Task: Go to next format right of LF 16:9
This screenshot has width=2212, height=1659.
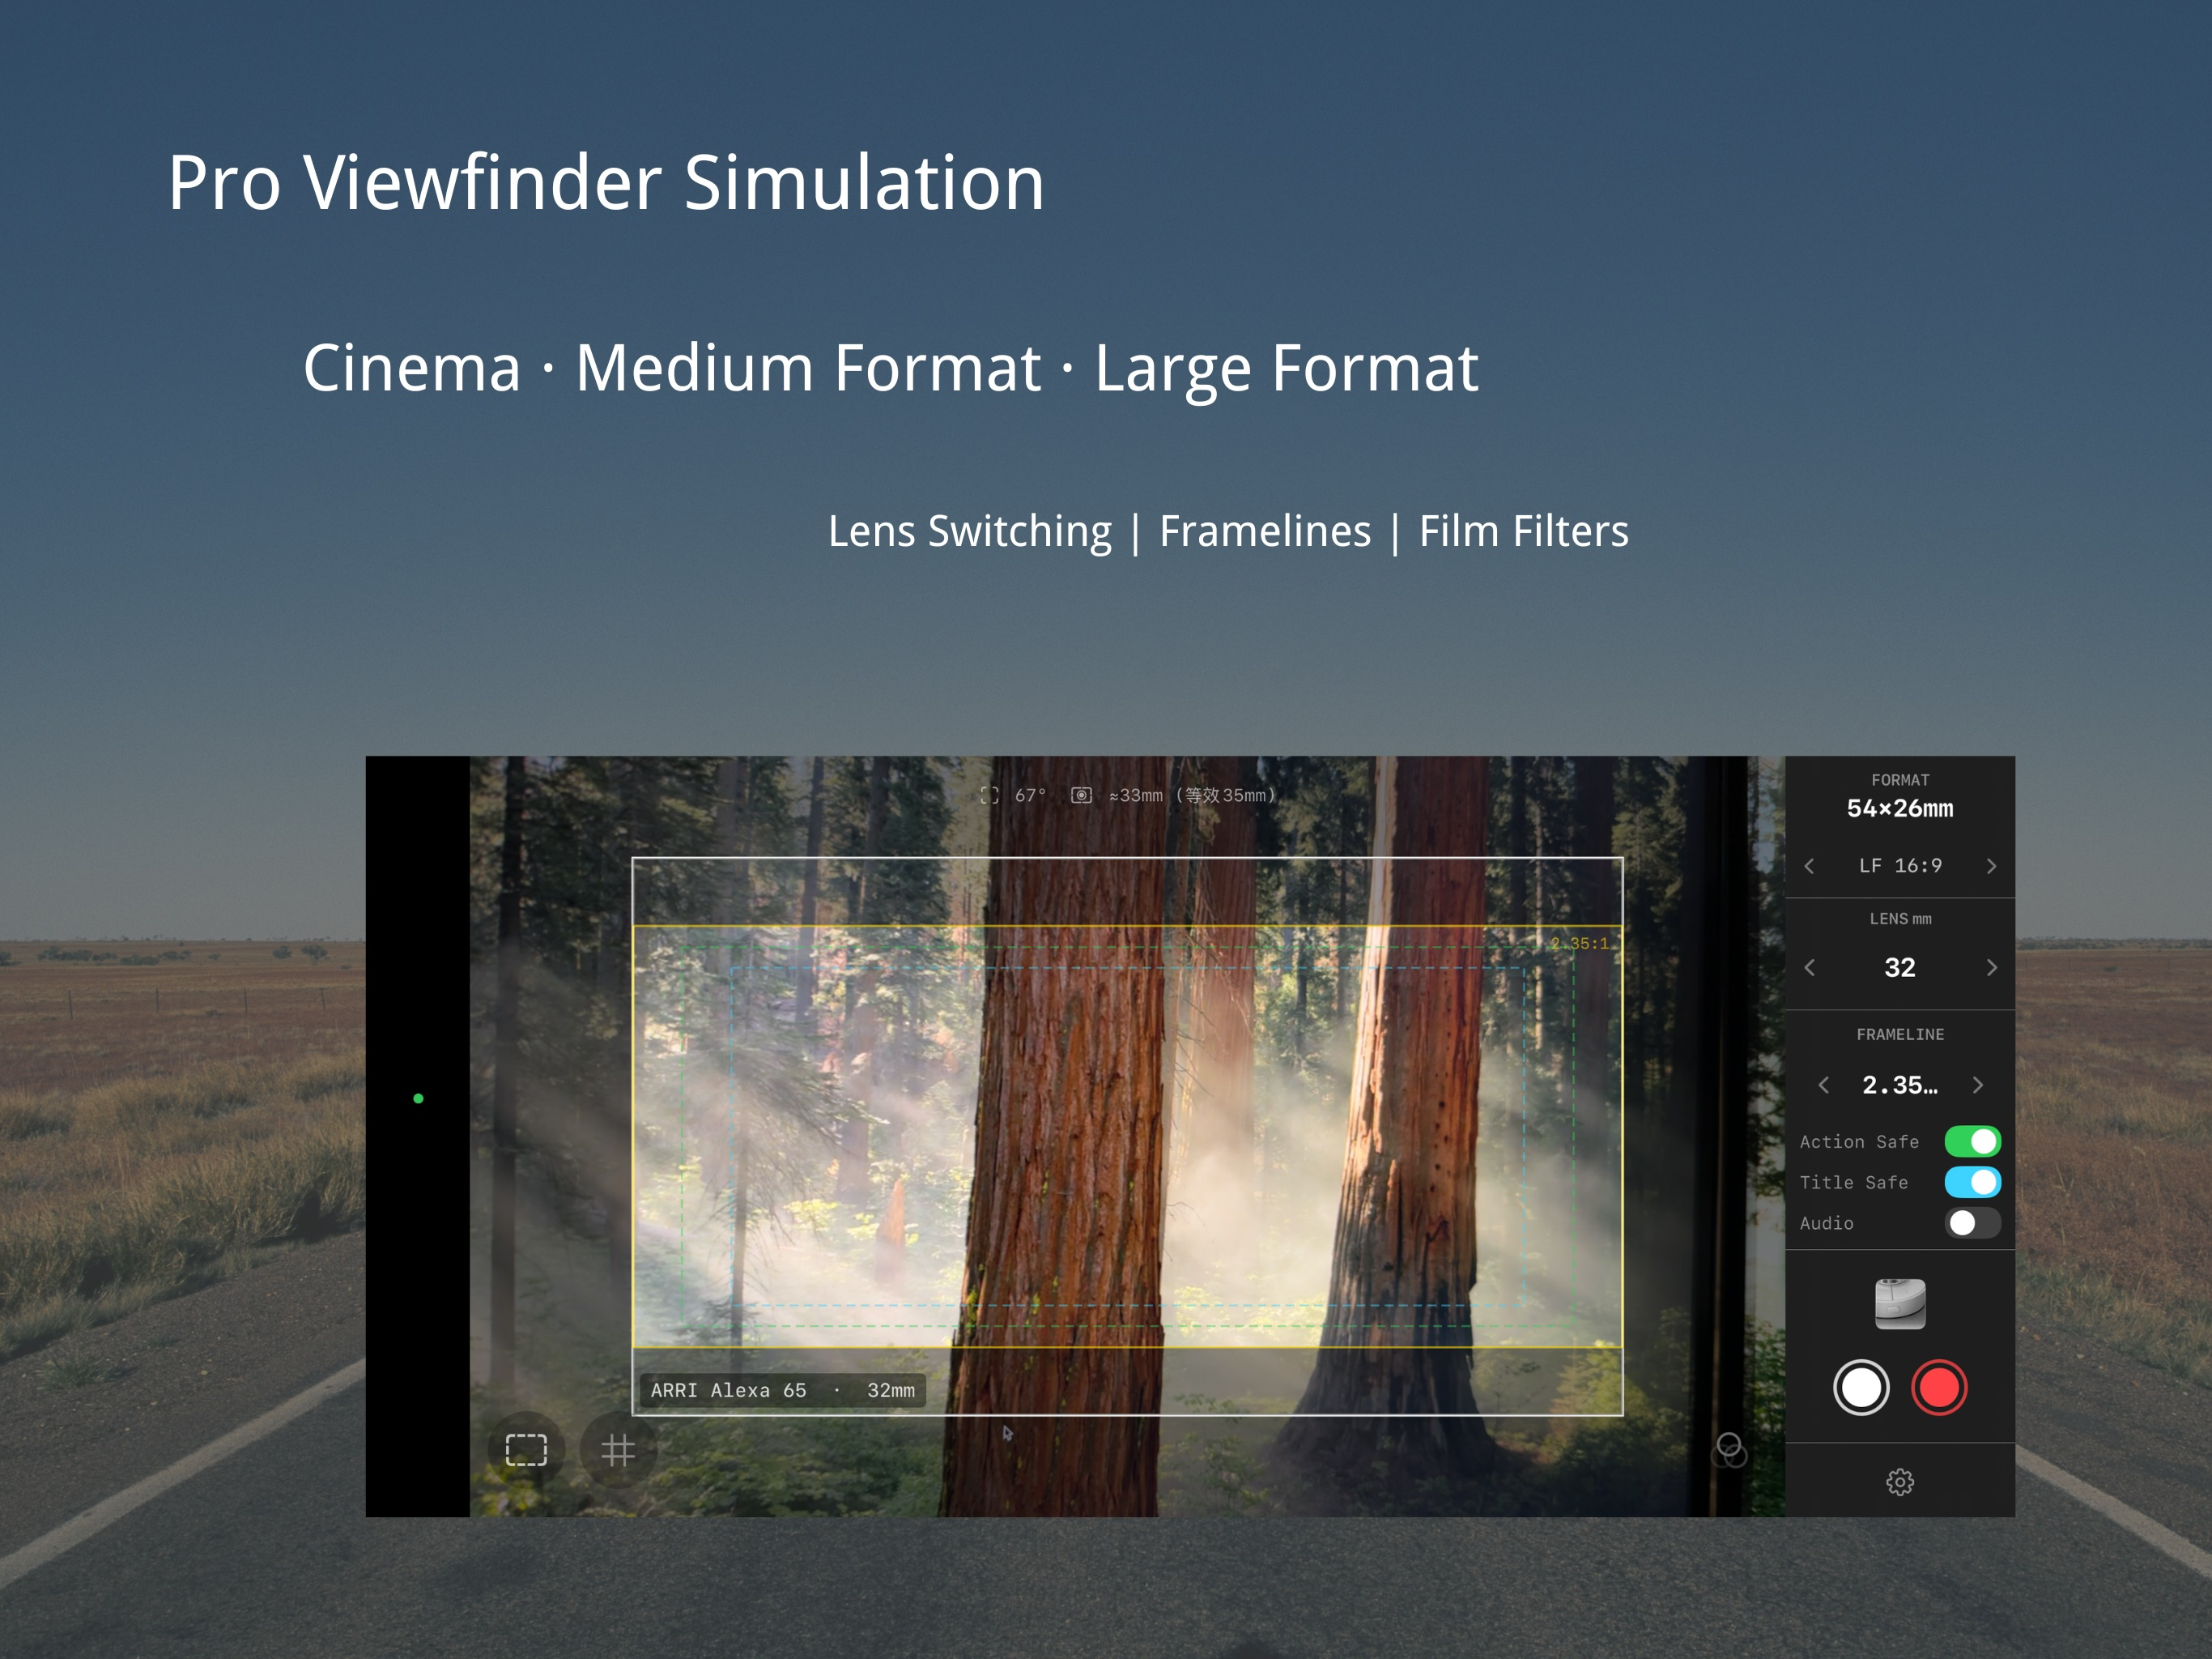Action: [x=1991, y=867]
